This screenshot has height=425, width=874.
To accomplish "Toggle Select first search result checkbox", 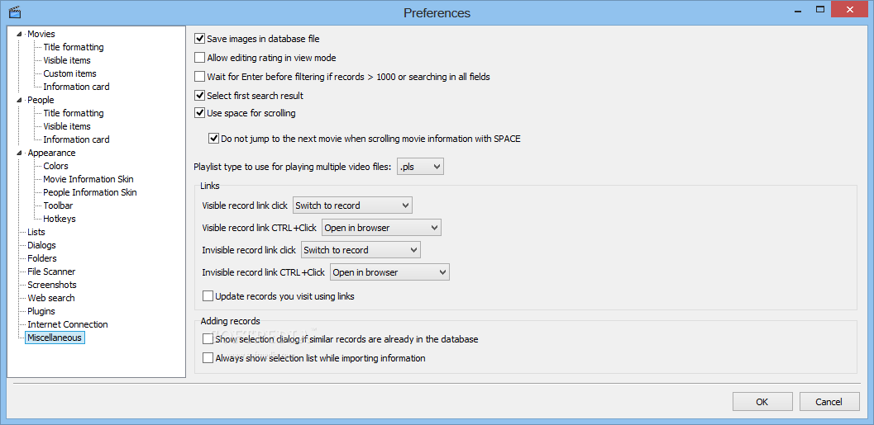I will 199,95.
